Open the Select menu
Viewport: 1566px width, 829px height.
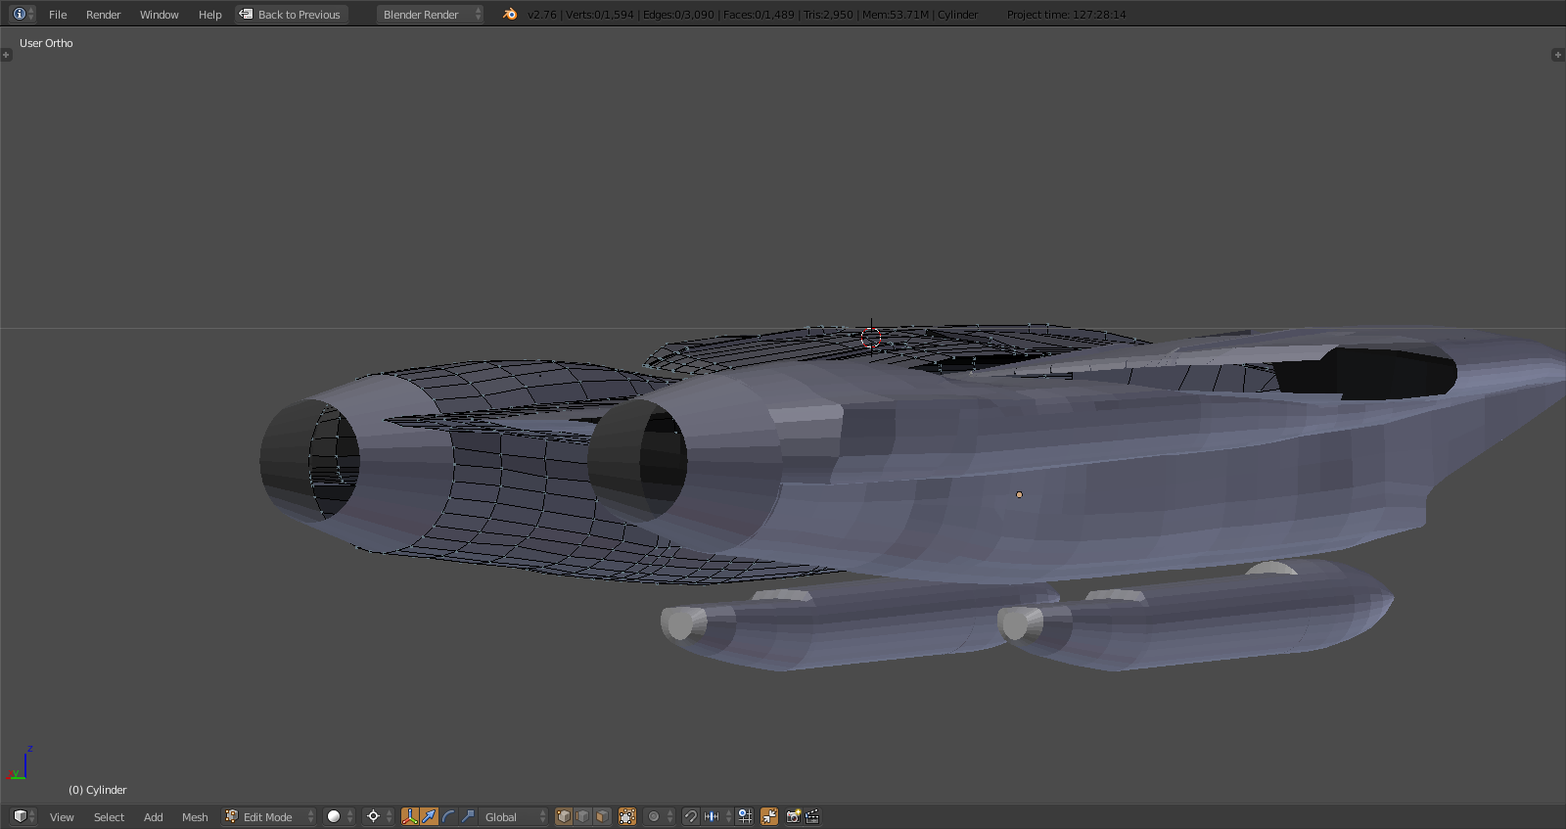109,817
